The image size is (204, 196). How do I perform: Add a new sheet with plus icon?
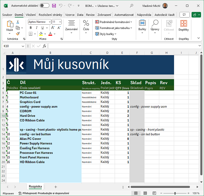pos(56,187)
